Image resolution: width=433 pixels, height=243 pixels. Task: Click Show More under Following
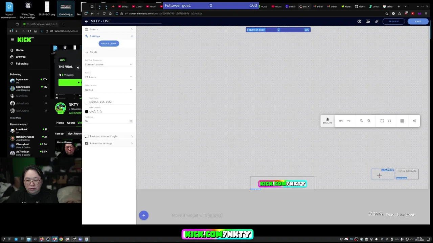click(16, 118)
